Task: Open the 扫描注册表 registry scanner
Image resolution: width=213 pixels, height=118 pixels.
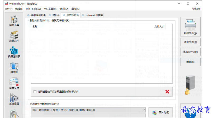Action: coord(14,52)
